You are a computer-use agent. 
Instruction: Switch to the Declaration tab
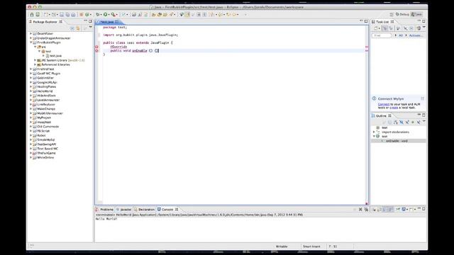(x=144, y=210)
